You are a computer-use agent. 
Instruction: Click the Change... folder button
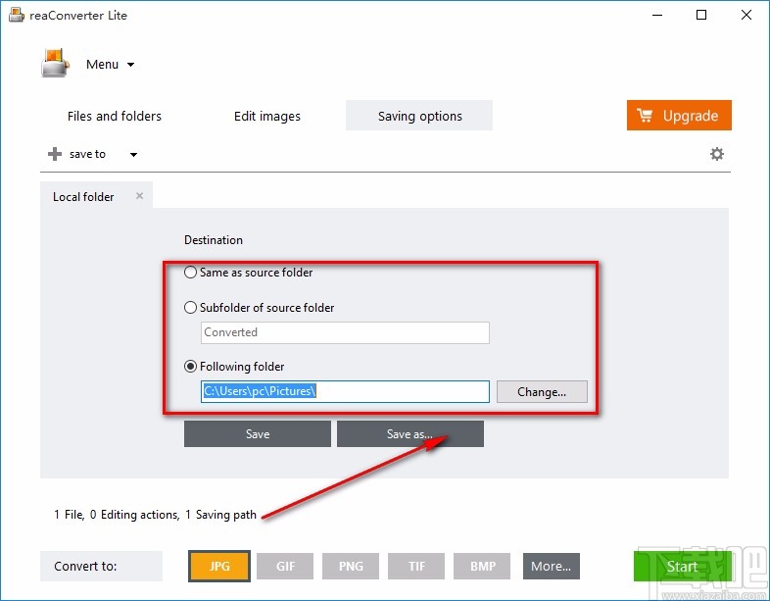[542, 391]
